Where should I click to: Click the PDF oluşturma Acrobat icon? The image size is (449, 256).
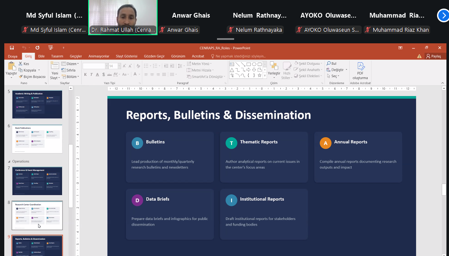360,66
